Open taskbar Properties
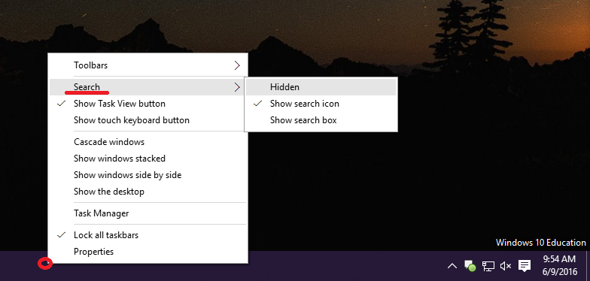Screen dimensions: 590x281 point(147,252)
